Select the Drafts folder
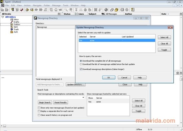183x131 pixels. pyautogui.click(x=15, y=22)
